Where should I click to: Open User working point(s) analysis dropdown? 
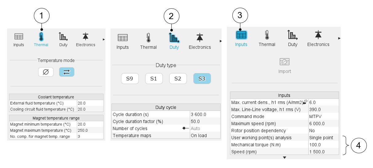[x=323, y=138]
